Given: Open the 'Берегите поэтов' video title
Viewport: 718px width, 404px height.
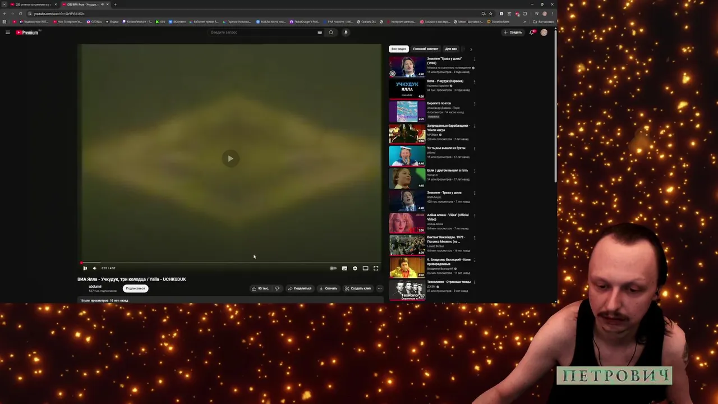Looking at the screenshot, I should pos(439,103).
